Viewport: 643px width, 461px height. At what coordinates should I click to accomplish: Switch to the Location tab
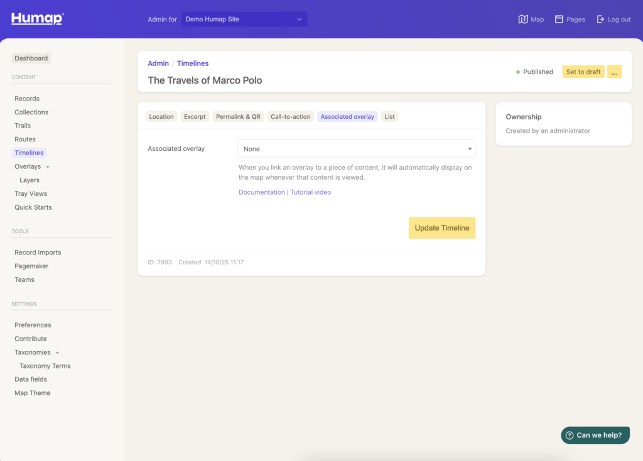click(x=161, y=117)
